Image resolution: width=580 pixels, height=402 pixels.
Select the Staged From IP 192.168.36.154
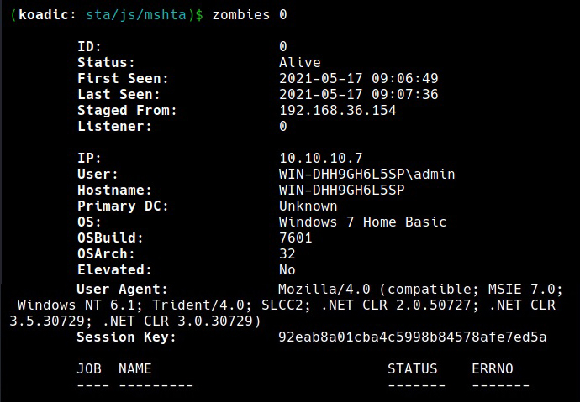tap(337, 111)
